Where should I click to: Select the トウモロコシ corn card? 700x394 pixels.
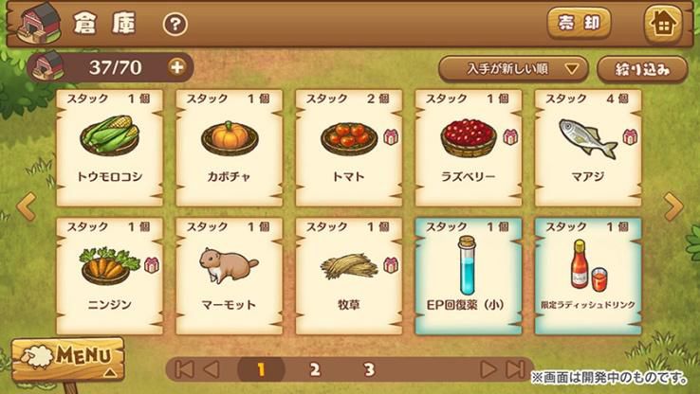(109, 148)
